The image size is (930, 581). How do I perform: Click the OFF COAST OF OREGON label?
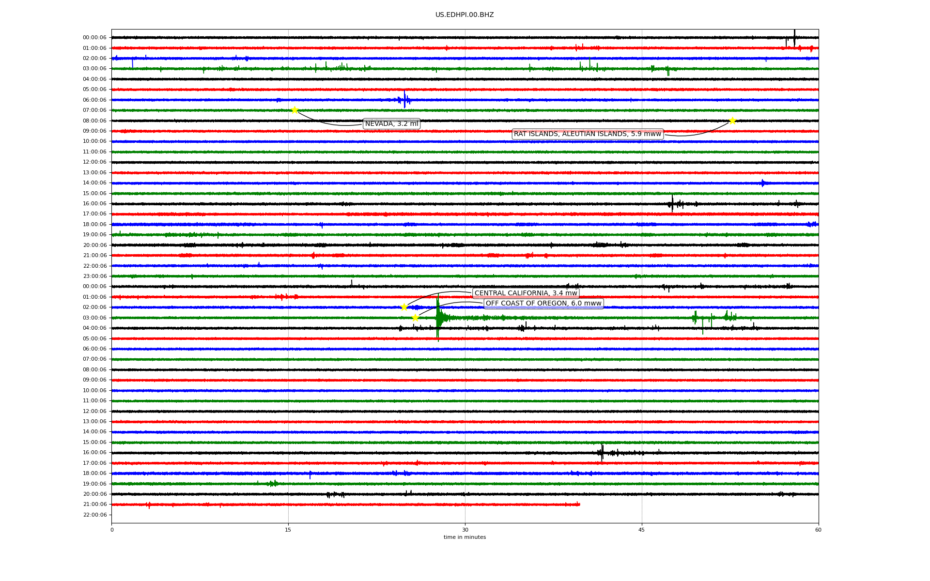[x=543, y=304]
